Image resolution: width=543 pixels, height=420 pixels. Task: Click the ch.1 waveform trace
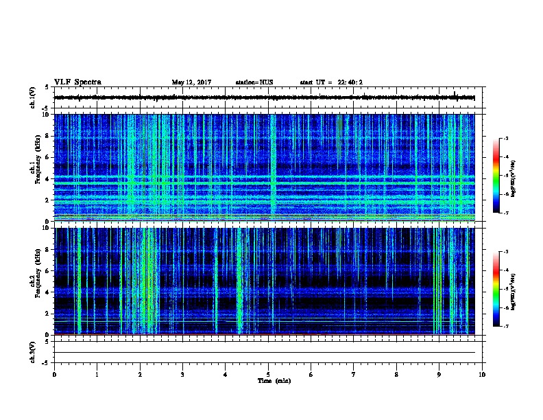(265, 97)
